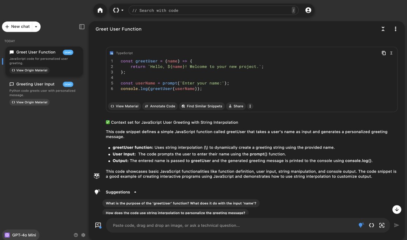
Task: Click the help question mark icon
Action: pos(76,235)
